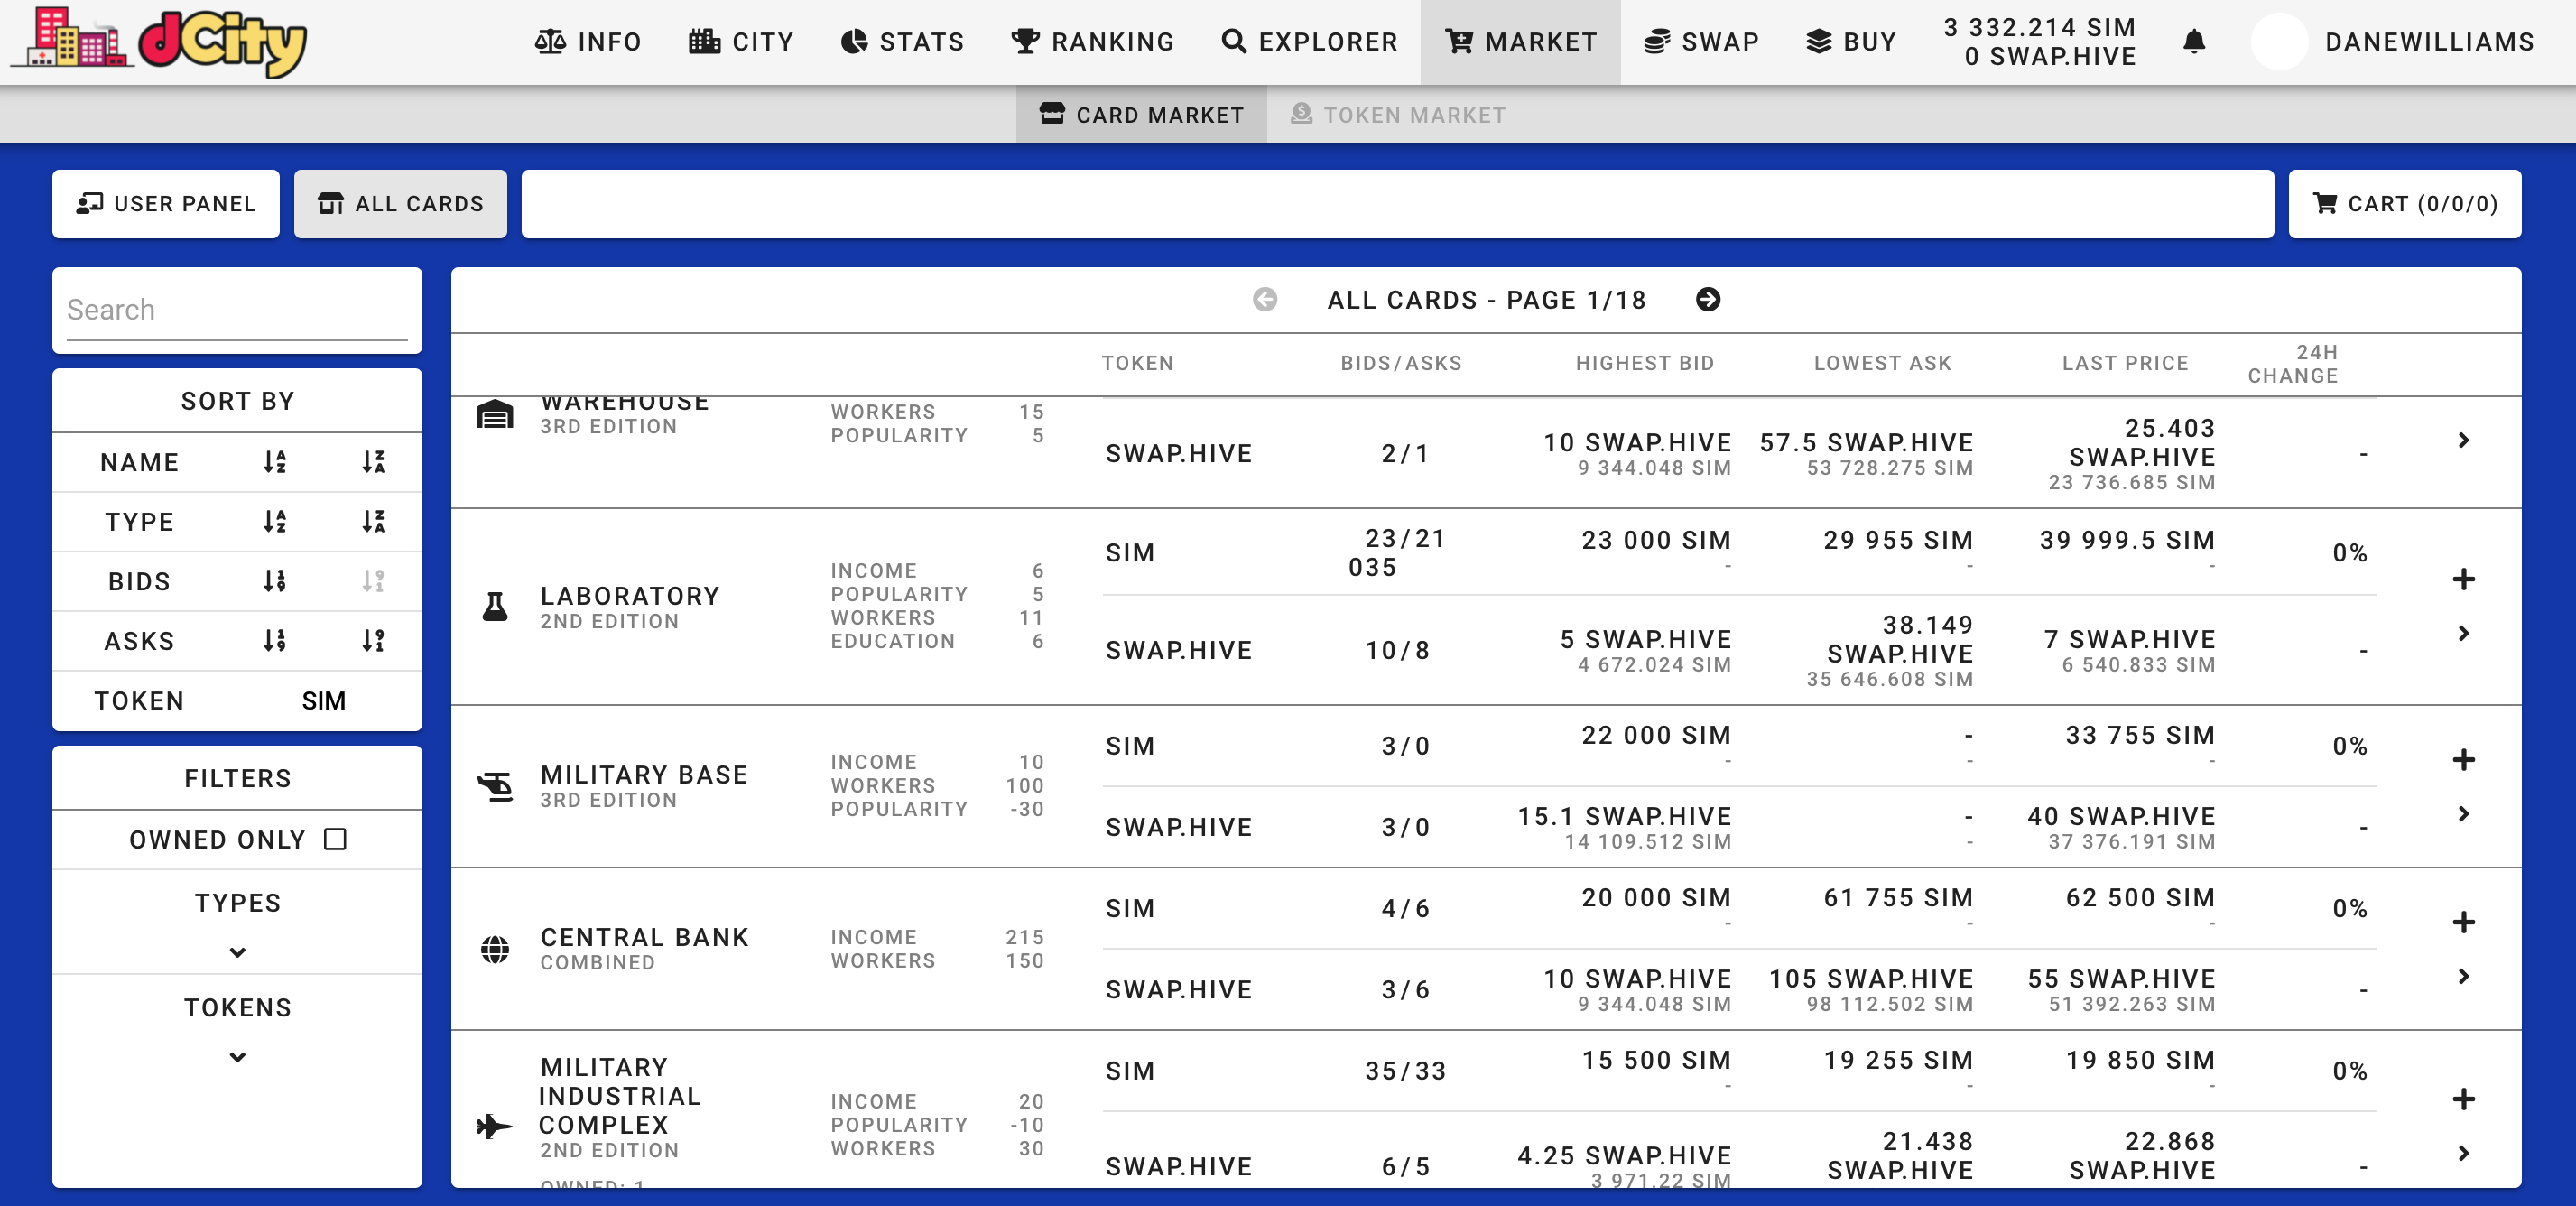
Task: Click the Military Base helicopter icon
Action: [x=495, y=787]
